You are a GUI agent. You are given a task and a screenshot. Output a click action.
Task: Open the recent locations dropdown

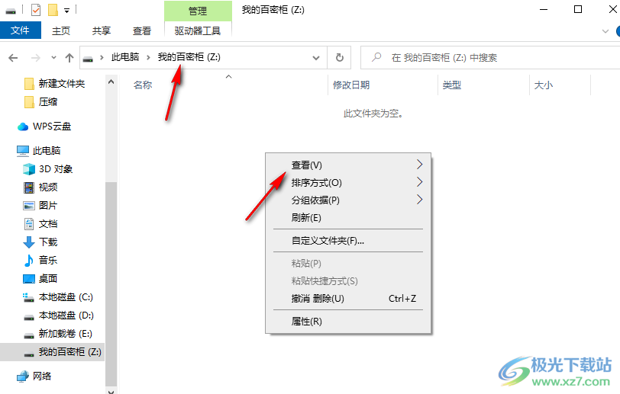pos(53,58)
